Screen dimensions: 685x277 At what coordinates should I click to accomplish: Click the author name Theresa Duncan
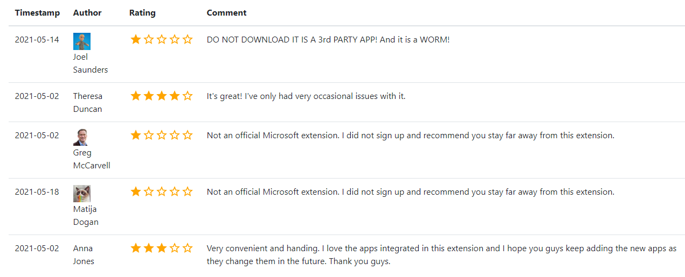pos(88,102)
